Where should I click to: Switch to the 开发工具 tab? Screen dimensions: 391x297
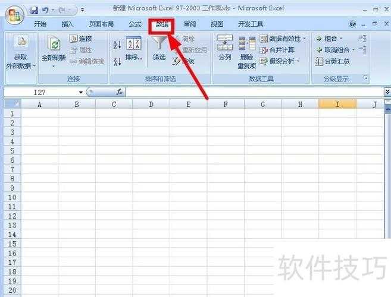click(251, 24)
